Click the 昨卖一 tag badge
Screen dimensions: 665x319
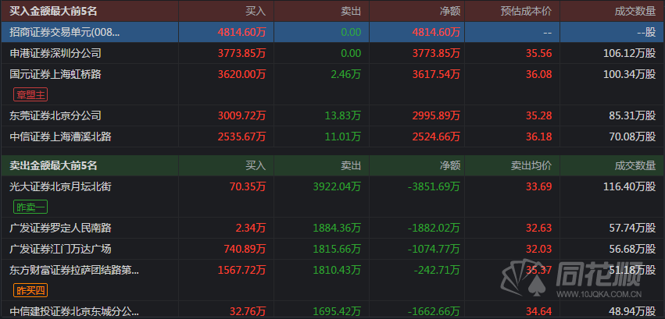30,207
